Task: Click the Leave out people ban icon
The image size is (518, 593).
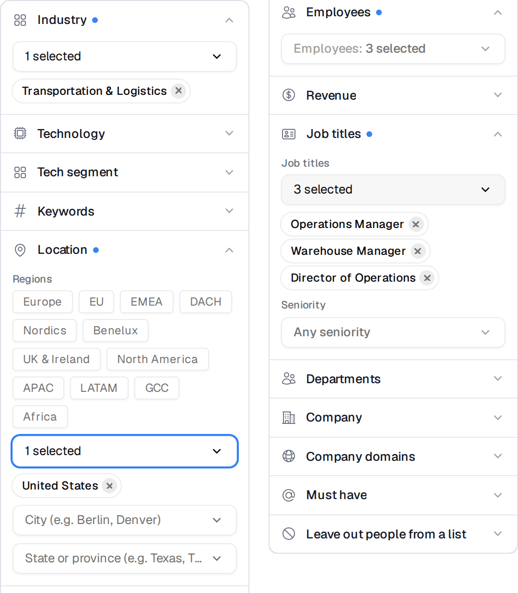Action: 289,534
